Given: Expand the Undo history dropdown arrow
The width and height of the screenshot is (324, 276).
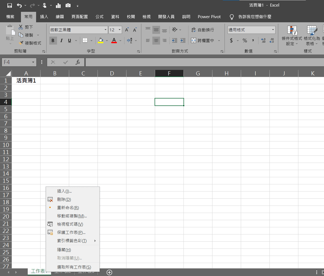Looking at the screenshot, I should (25, 6).
